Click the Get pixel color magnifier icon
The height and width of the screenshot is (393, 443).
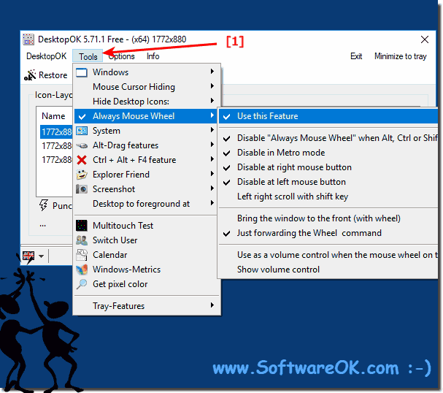coord(82,284)
